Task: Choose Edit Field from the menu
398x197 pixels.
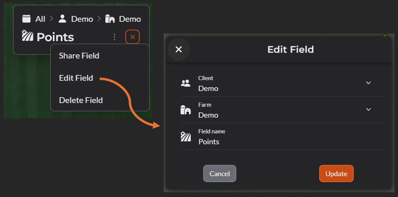Action: pyautogui.click(x=76, y=78)
